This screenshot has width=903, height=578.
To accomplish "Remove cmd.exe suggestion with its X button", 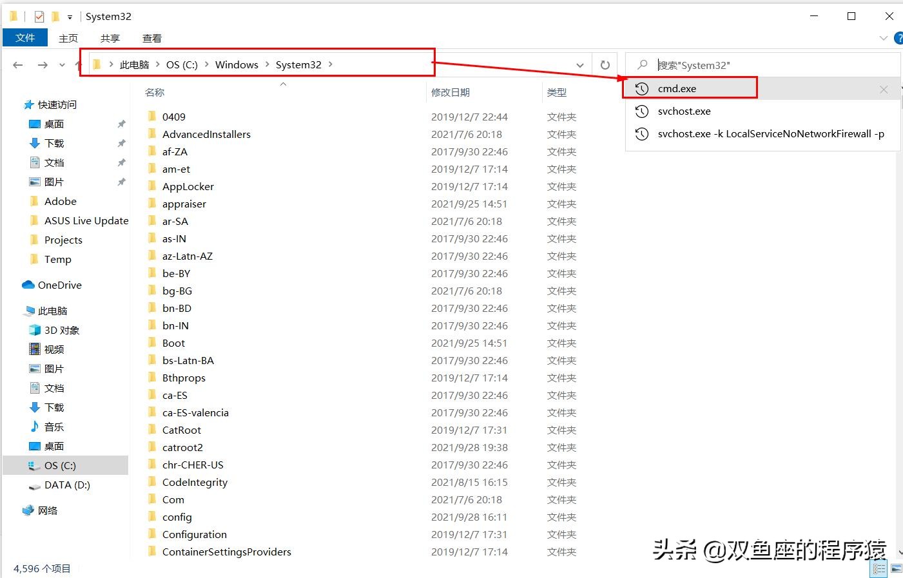I will [884, 89].
